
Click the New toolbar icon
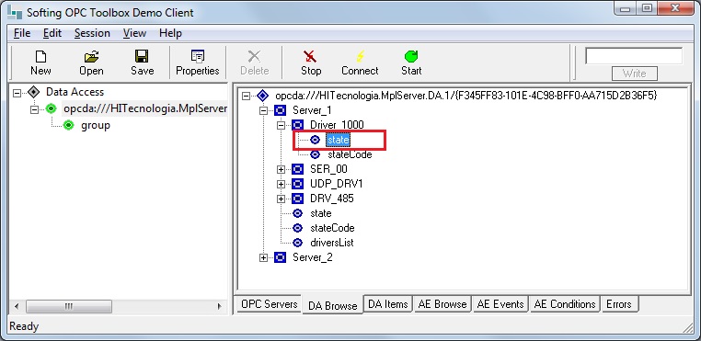point(40,56)
